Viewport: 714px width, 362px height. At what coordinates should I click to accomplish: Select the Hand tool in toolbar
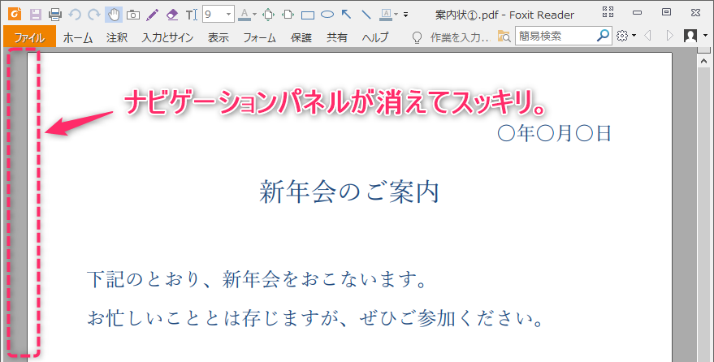coord(113,15)
